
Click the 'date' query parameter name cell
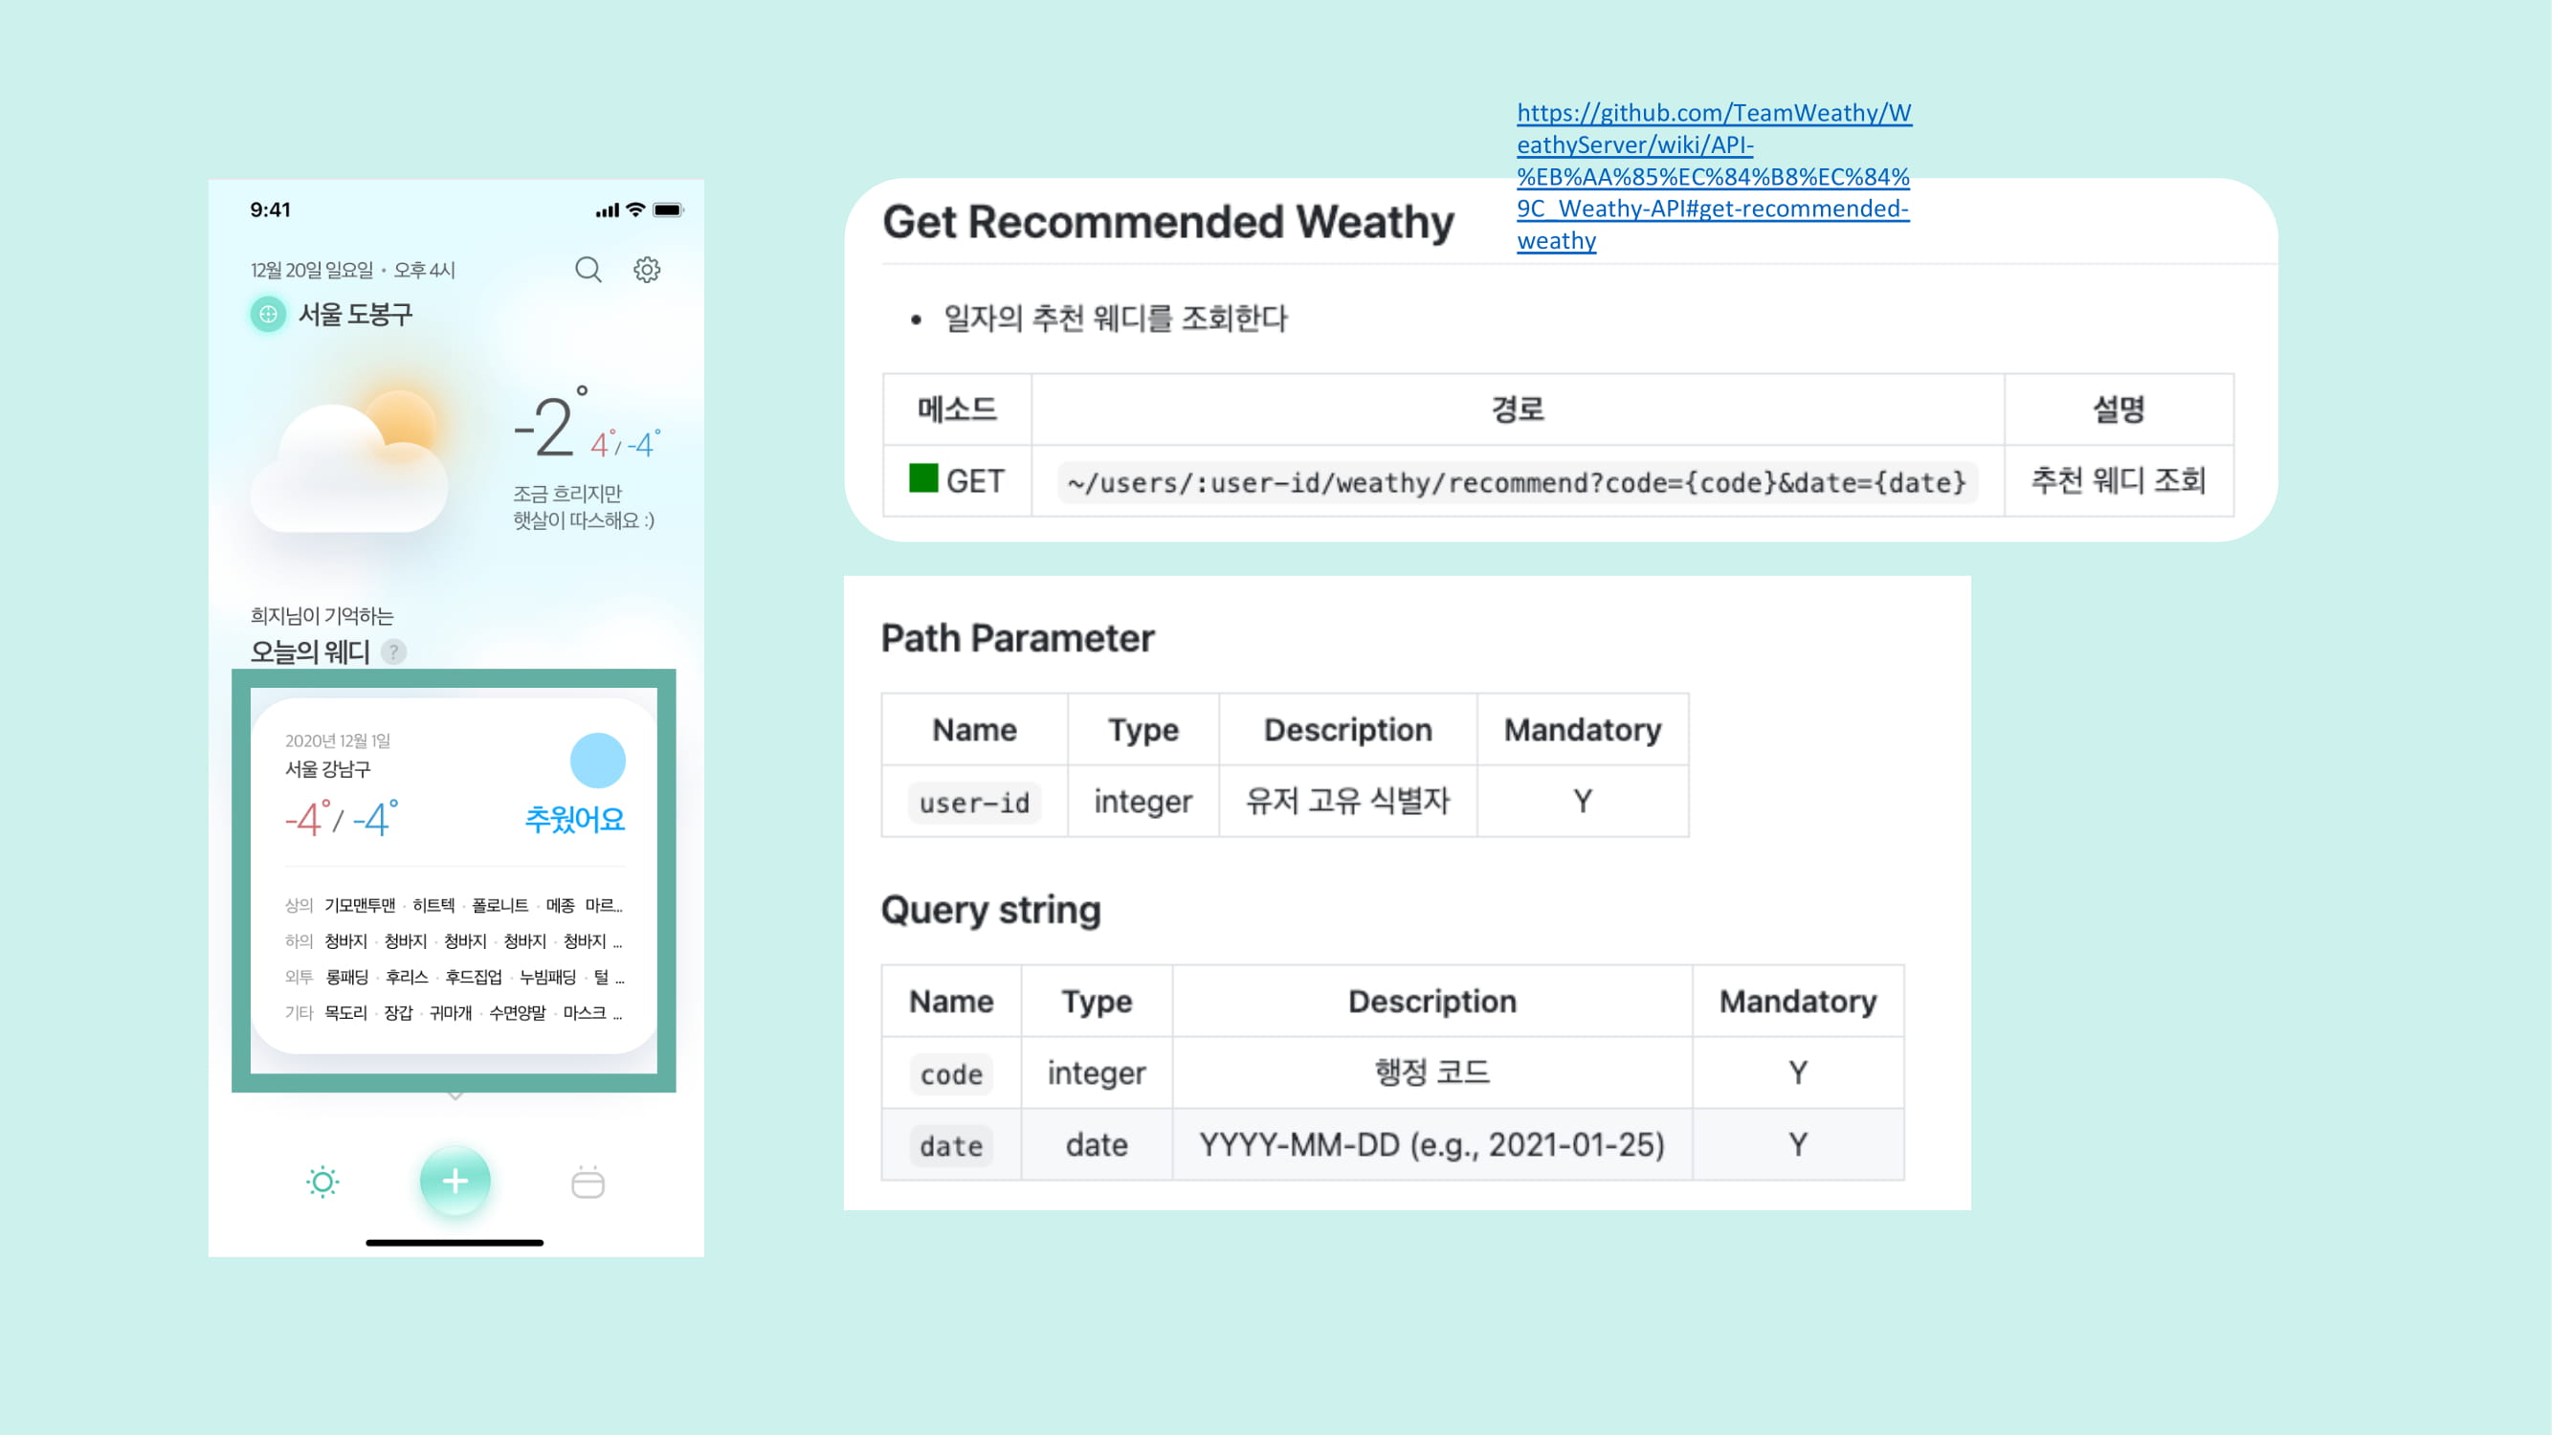pos(951,1146)
